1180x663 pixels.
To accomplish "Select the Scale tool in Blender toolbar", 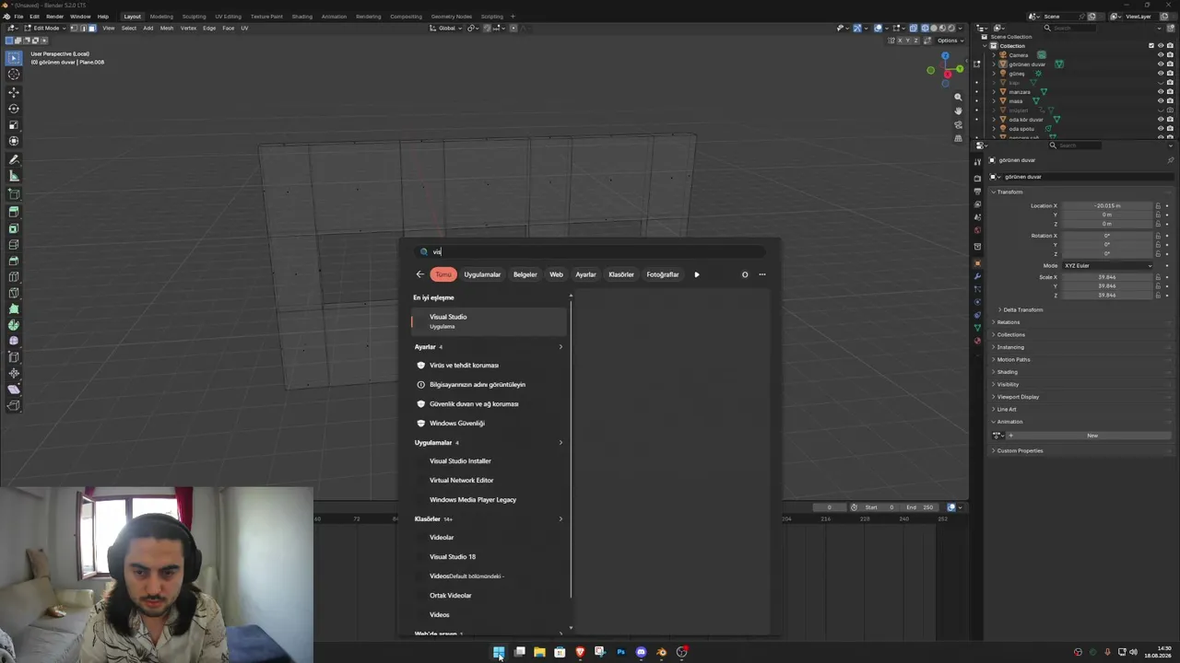I will click(x=14, y=125).
